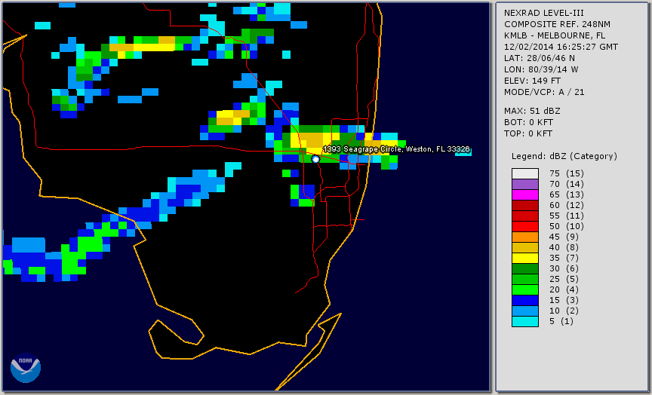Click the '35 (7)' legend label
Screen dimensions: 652x395
[564, 258]
